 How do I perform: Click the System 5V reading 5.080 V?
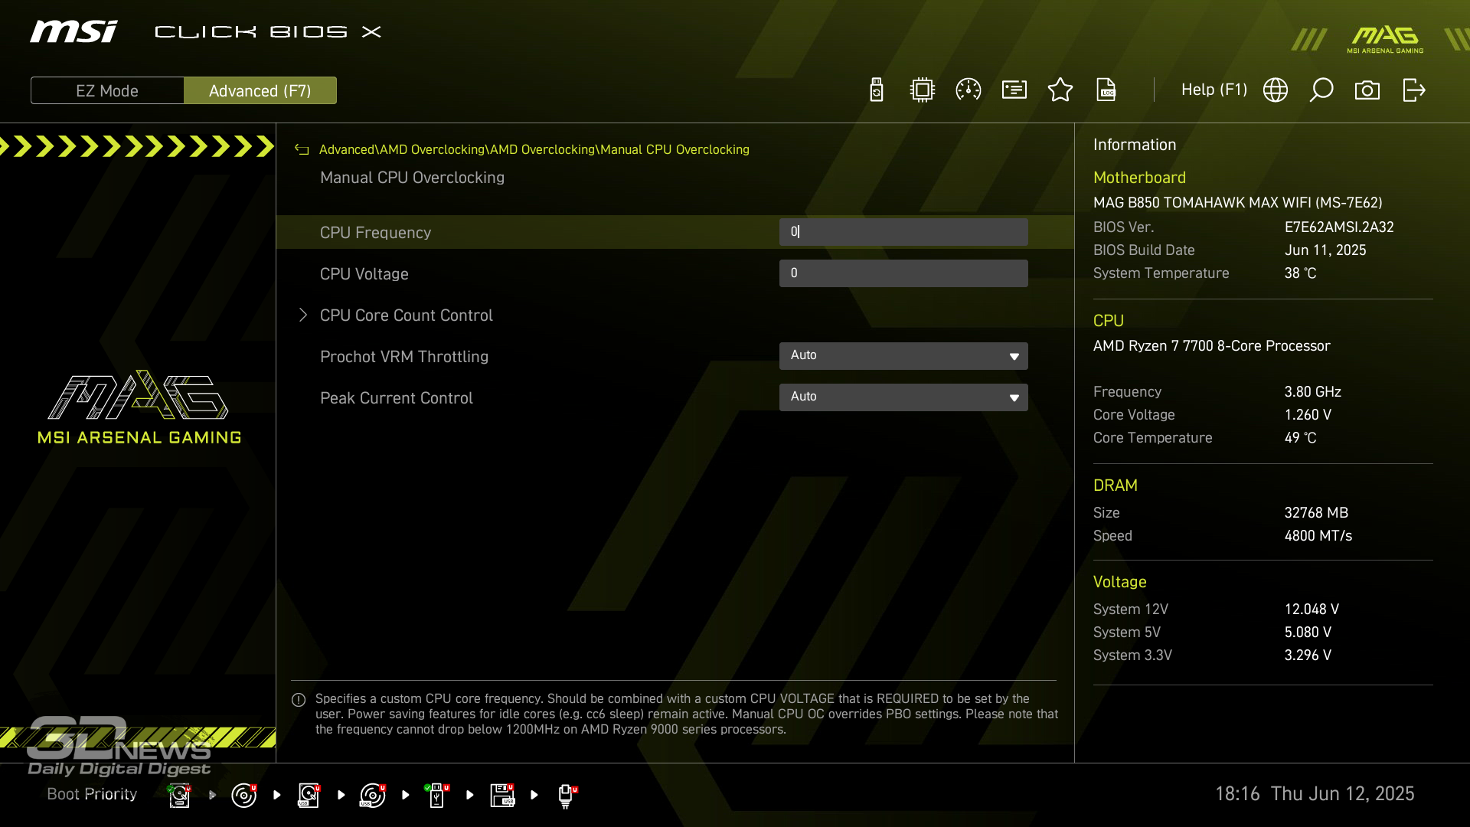point(1308,633)
